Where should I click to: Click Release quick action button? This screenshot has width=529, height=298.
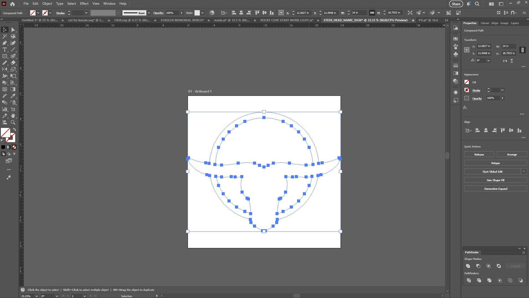pos(479,154)
